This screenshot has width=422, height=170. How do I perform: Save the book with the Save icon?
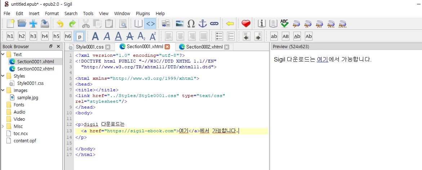(x=45, y=24)
